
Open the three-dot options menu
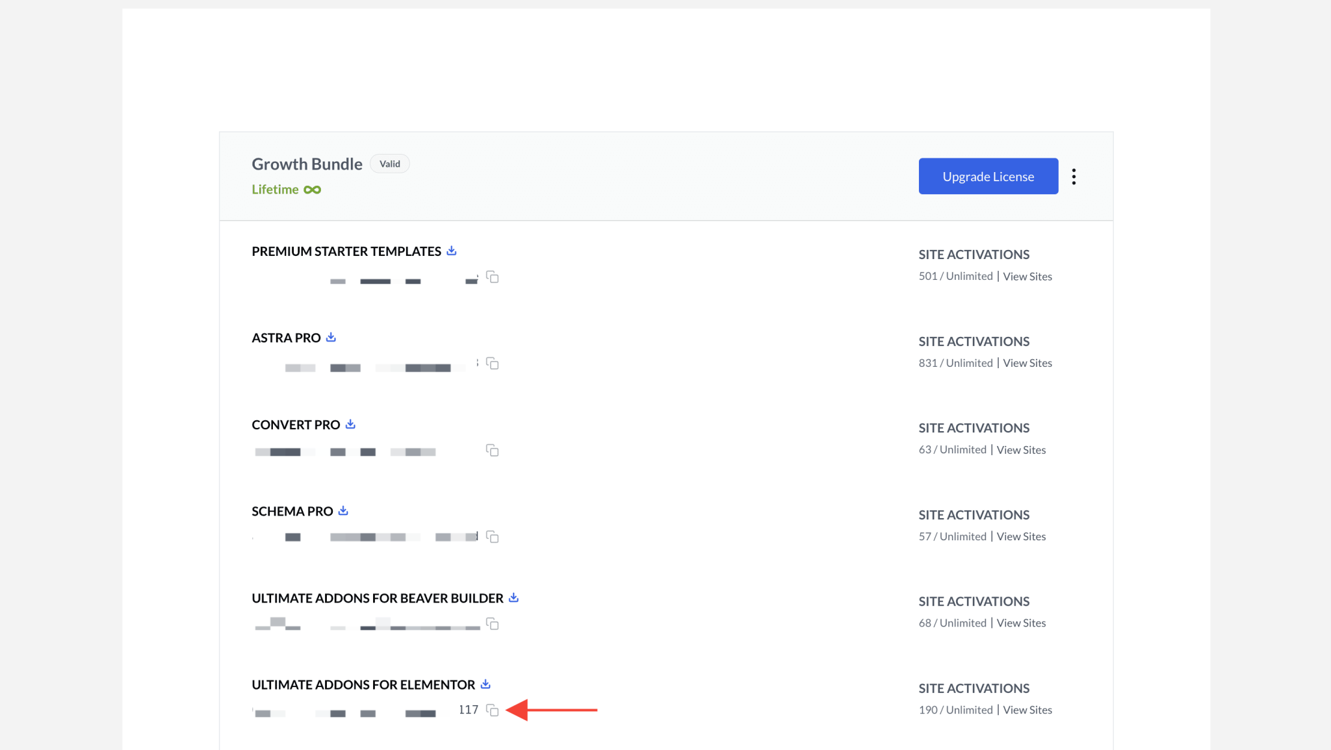point(1074,176)
